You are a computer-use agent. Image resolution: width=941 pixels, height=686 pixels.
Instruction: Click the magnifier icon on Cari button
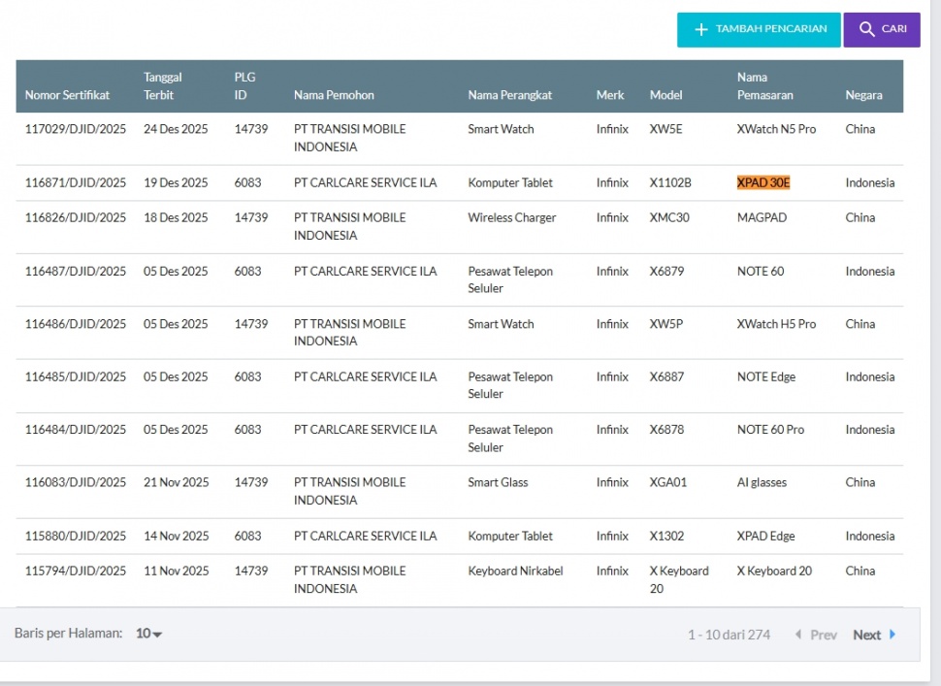coord(867,30)
